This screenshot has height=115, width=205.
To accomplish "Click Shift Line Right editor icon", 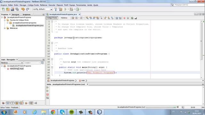I will click(120, 18).
